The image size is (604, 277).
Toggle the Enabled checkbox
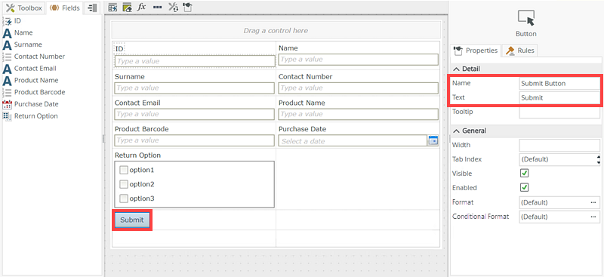pyautogui.click(x=524, y=188)
